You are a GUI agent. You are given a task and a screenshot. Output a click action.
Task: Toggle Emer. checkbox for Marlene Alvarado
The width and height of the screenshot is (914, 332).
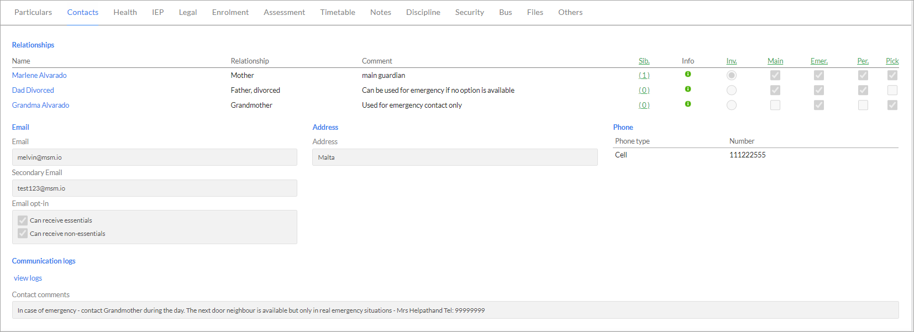819,75
